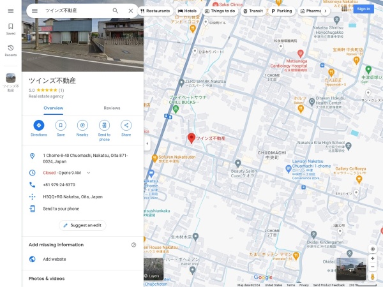Select the Sofuren Nakatsuten restaurant marker

(x=154, y=158)
